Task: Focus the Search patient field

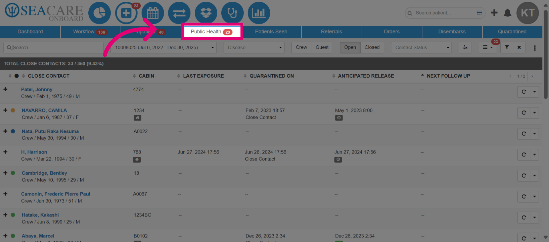Action: click(445, 13)
